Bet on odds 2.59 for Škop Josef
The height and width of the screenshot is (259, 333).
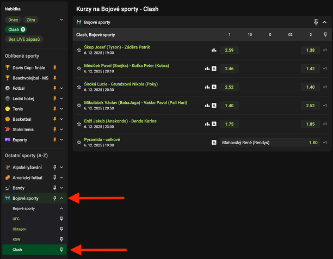pyautogui.click(x=229, y=50)
